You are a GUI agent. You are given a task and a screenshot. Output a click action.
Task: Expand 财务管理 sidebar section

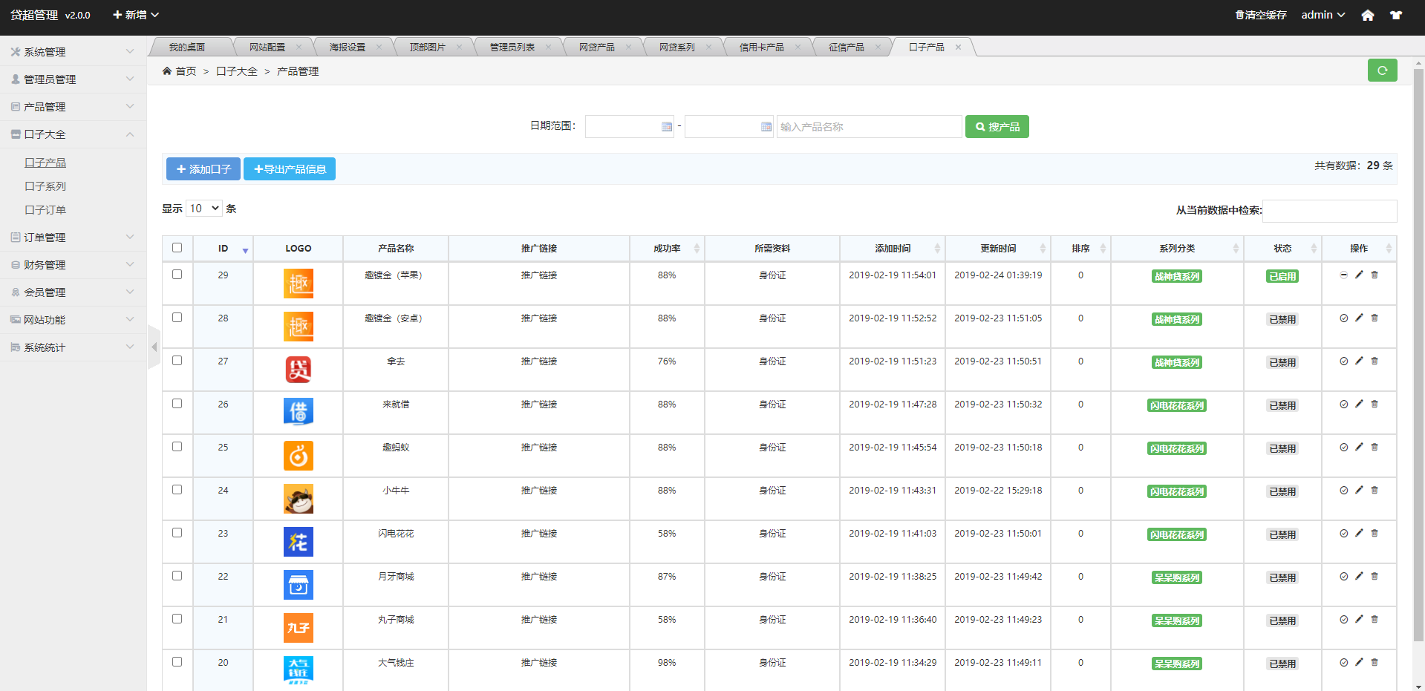tap(73, 265)
